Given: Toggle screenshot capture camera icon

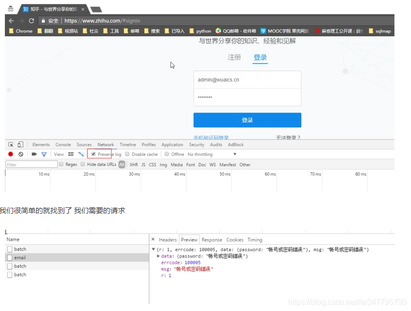Looking at the screenshot, I should tap(34, 154).
